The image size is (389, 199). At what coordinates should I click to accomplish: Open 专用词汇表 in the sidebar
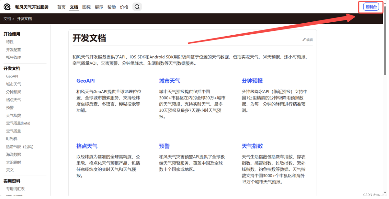pos(16,189)
